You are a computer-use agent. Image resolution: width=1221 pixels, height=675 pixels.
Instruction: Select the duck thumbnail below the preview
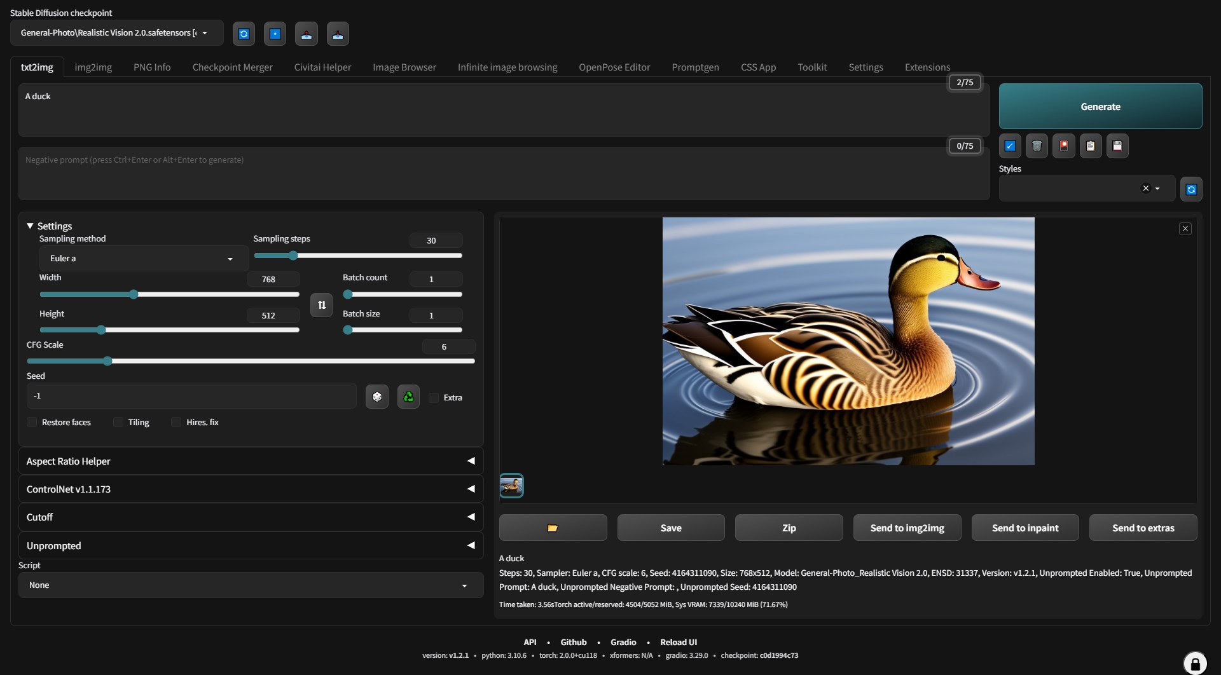(511, 486)
